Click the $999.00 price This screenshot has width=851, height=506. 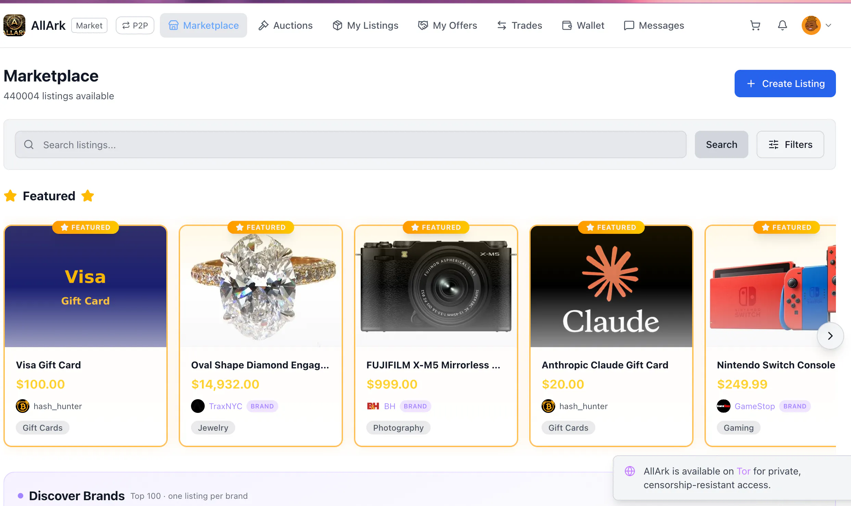tap(392, 384)
